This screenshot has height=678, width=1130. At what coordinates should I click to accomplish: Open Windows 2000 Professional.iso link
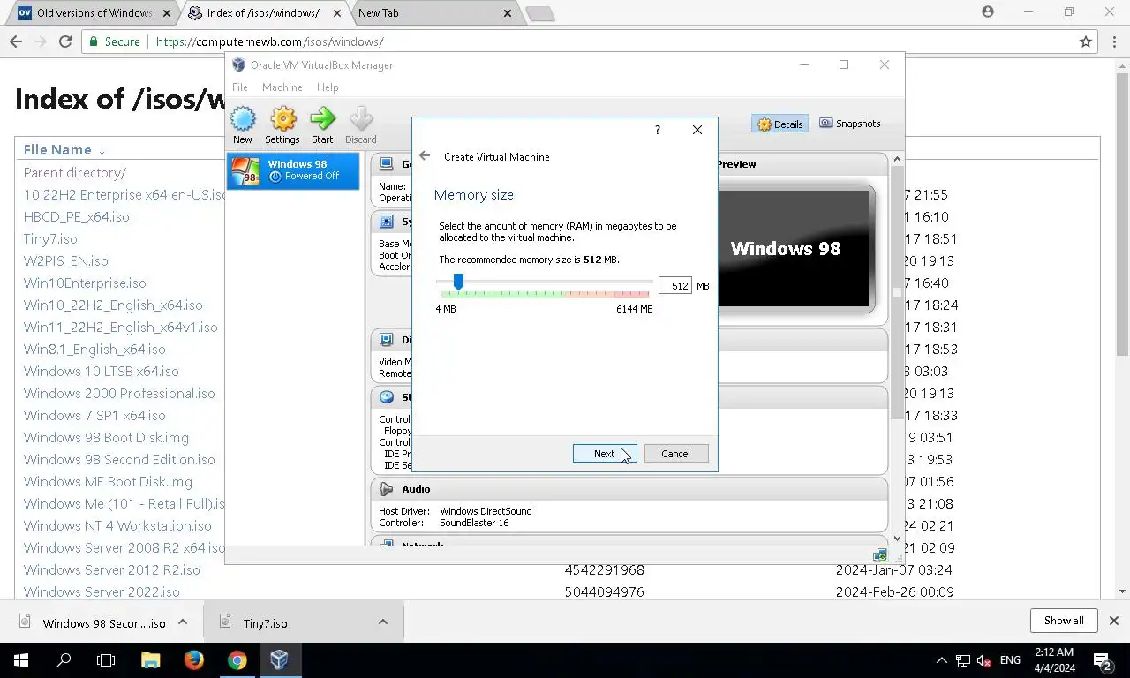[119, 394]
